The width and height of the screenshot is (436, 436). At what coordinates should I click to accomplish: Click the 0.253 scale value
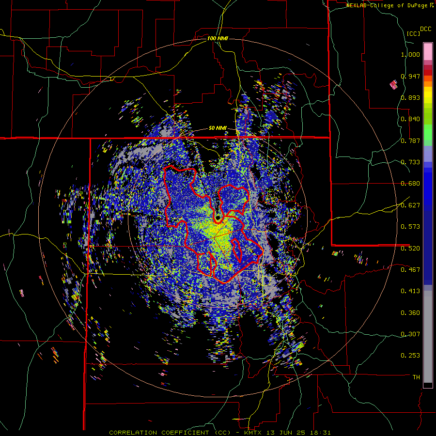click(410, 356)
